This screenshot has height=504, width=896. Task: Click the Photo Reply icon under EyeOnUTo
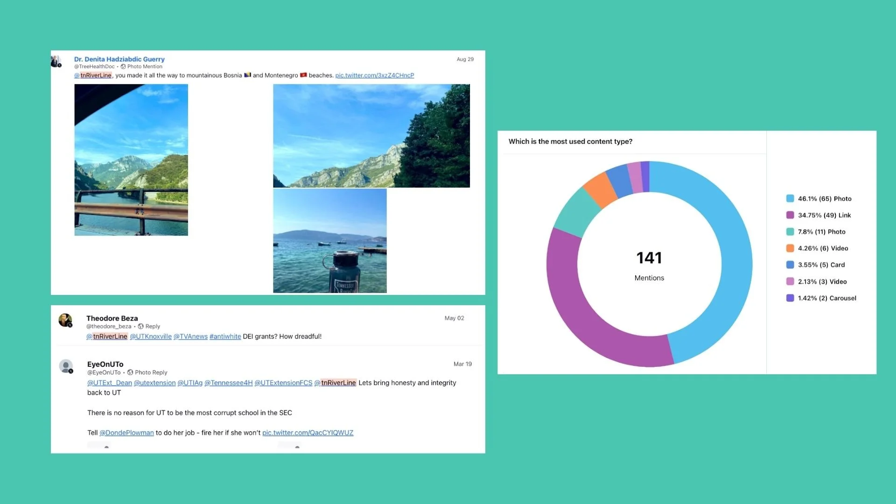130,372
